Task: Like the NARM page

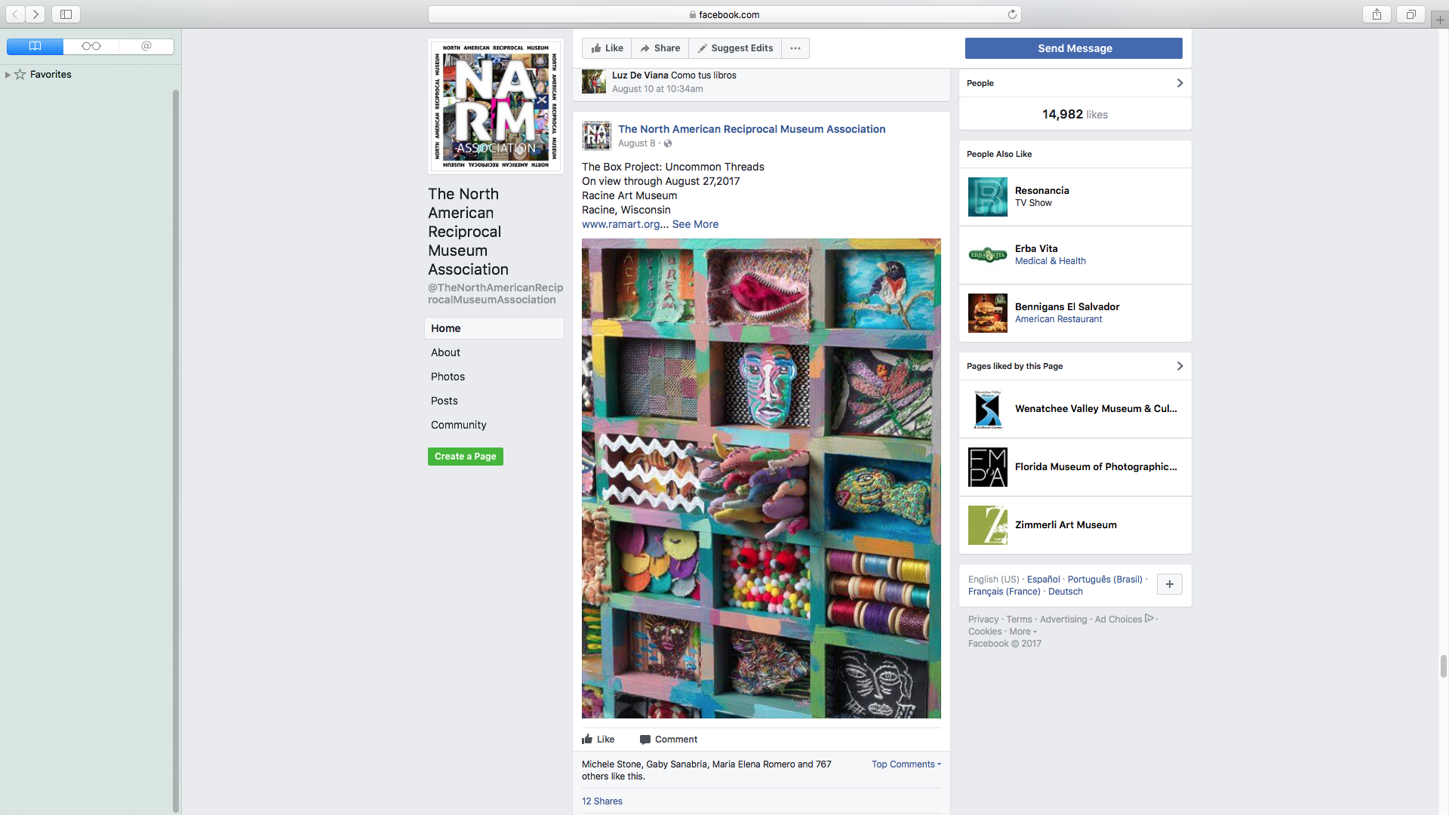Action: tap(607, 48)
